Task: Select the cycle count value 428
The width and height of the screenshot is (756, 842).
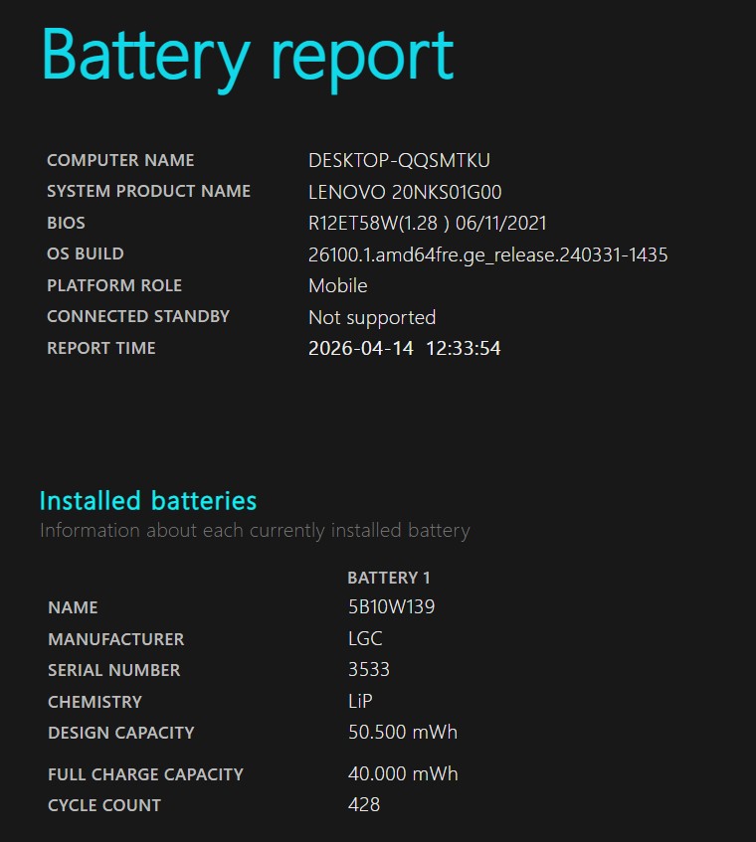Action: [x=364, y=805]
